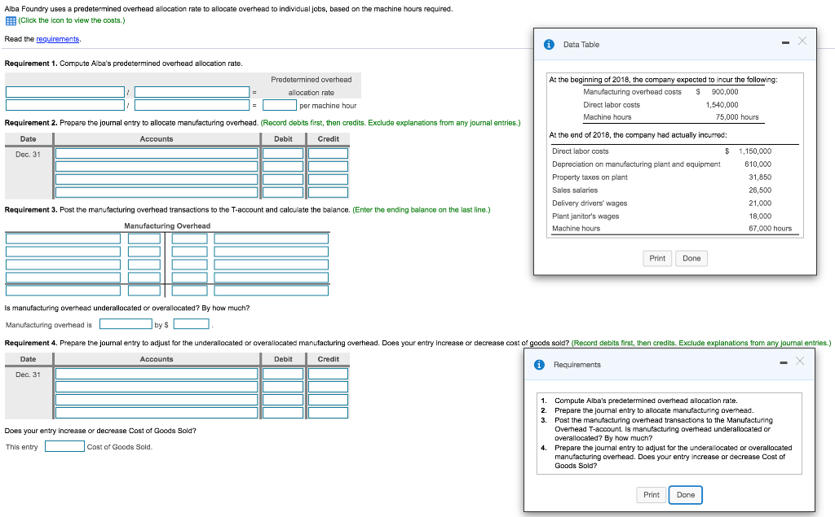835x517 pixels.
Task: Click last account row of Requirement 2 journal
Action: [157, 192]
